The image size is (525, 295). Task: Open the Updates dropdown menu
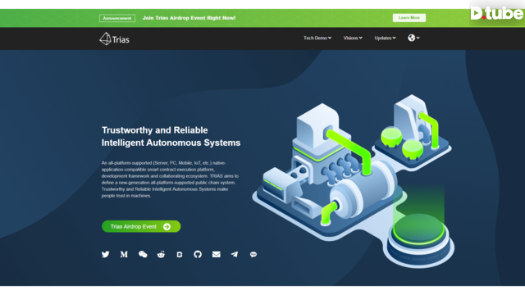(x=385, y=39)
